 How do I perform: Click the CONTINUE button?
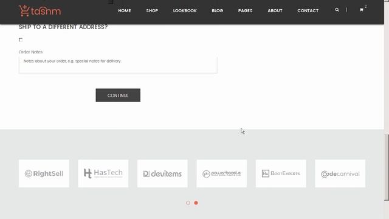pyautogui.click(x=118, y=96)
